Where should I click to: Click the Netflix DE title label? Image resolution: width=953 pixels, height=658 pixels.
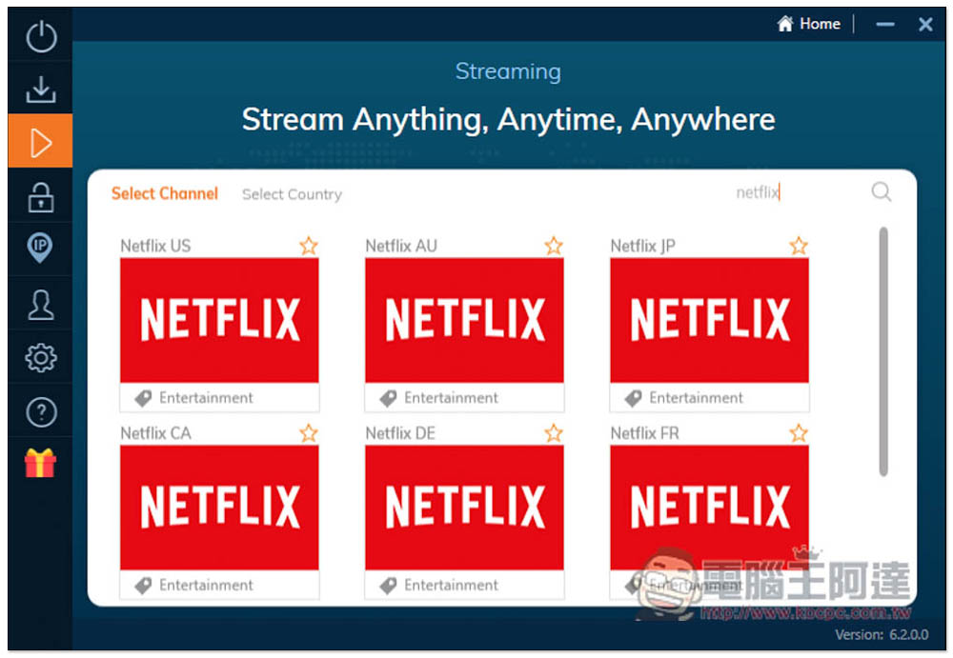pyautogui.click(x=400, y=432)
